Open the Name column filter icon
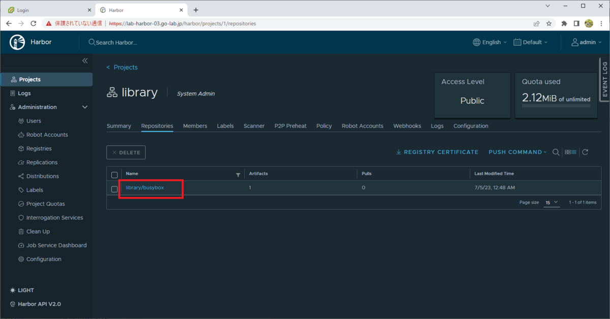 pyautogui.click(x=238, y=174)
